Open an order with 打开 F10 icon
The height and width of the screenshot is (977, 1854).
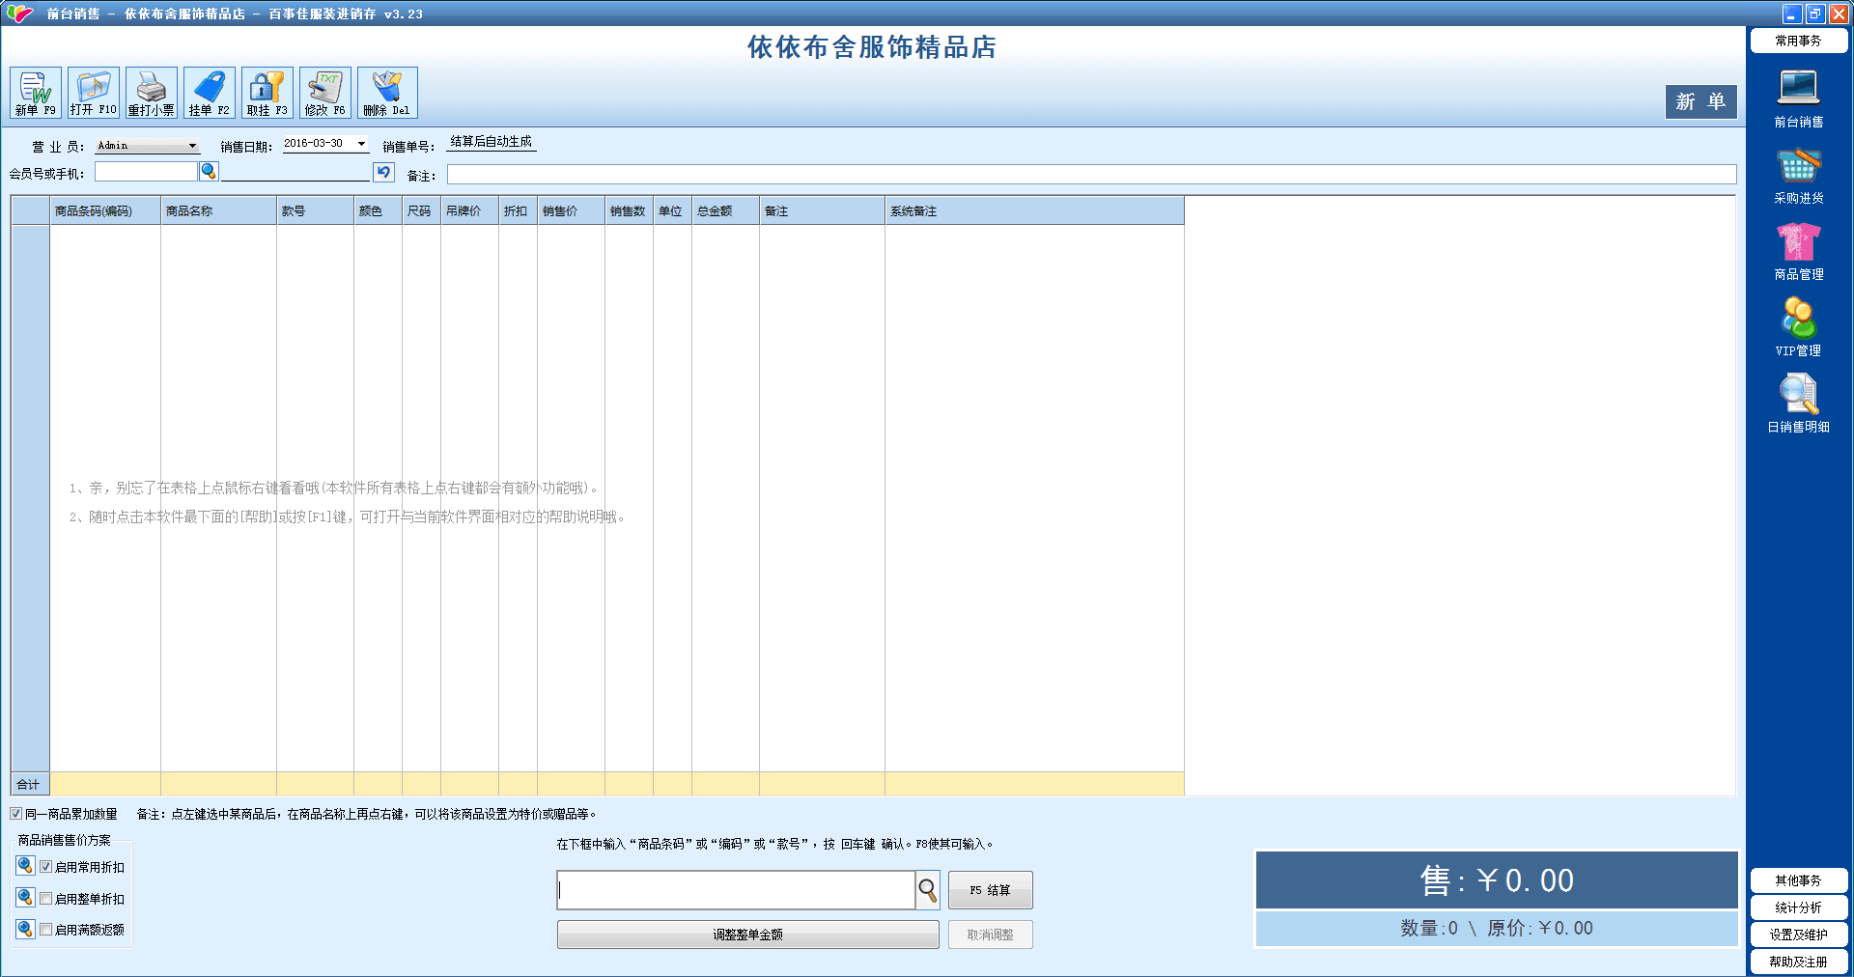[x=94, y=93]
